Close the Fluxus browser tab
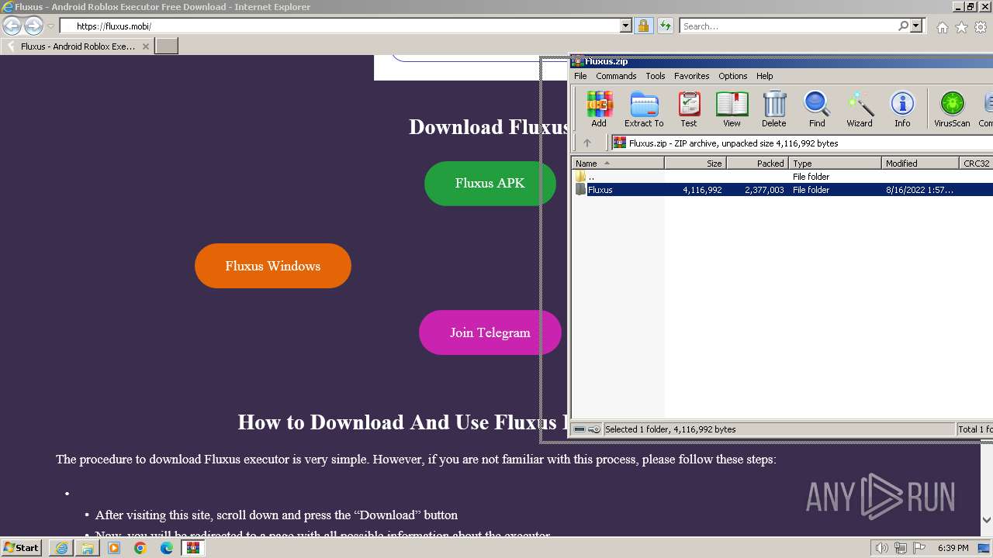Screen dimensions: 993x558 click(x=145, y=46)
